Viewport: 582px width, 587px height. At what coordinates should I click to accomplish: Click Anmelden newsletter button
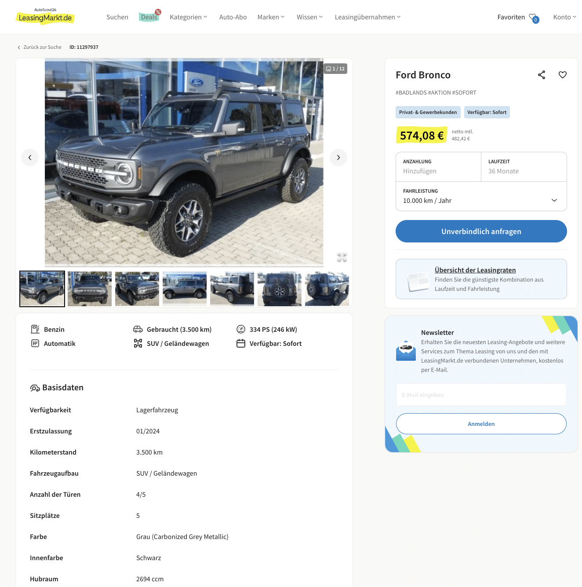(481, 424)
